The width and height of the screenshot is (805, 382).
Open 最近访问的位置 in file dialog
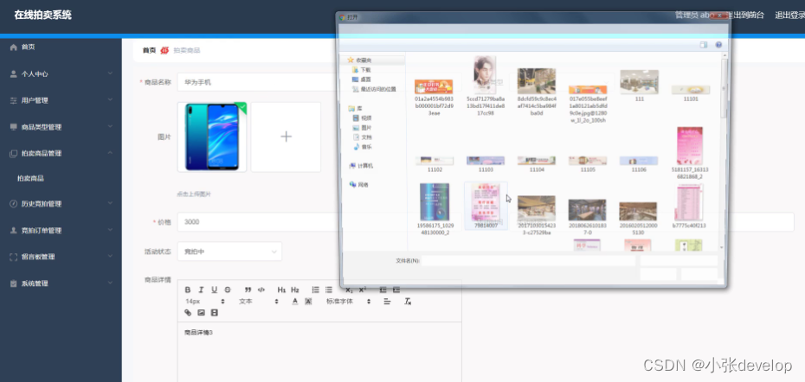[x=374, y=89]
